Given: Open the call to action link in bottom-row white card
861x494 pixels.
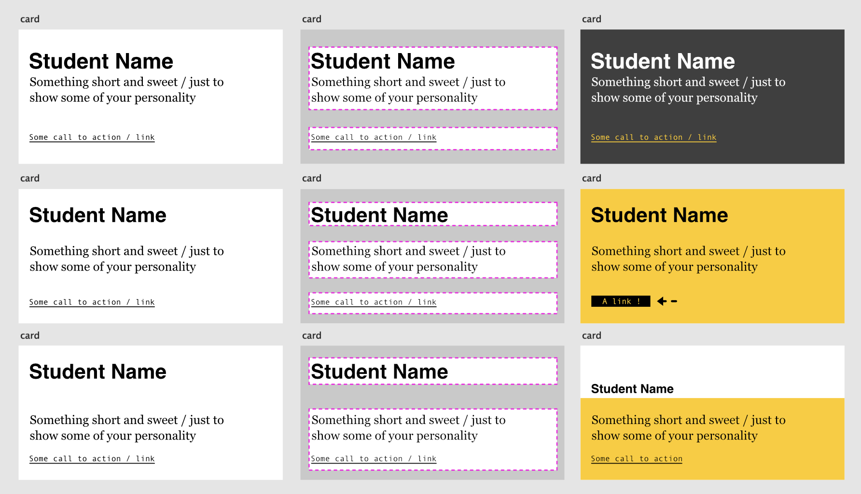Looking at the screenshot, I should pos(92,459).
